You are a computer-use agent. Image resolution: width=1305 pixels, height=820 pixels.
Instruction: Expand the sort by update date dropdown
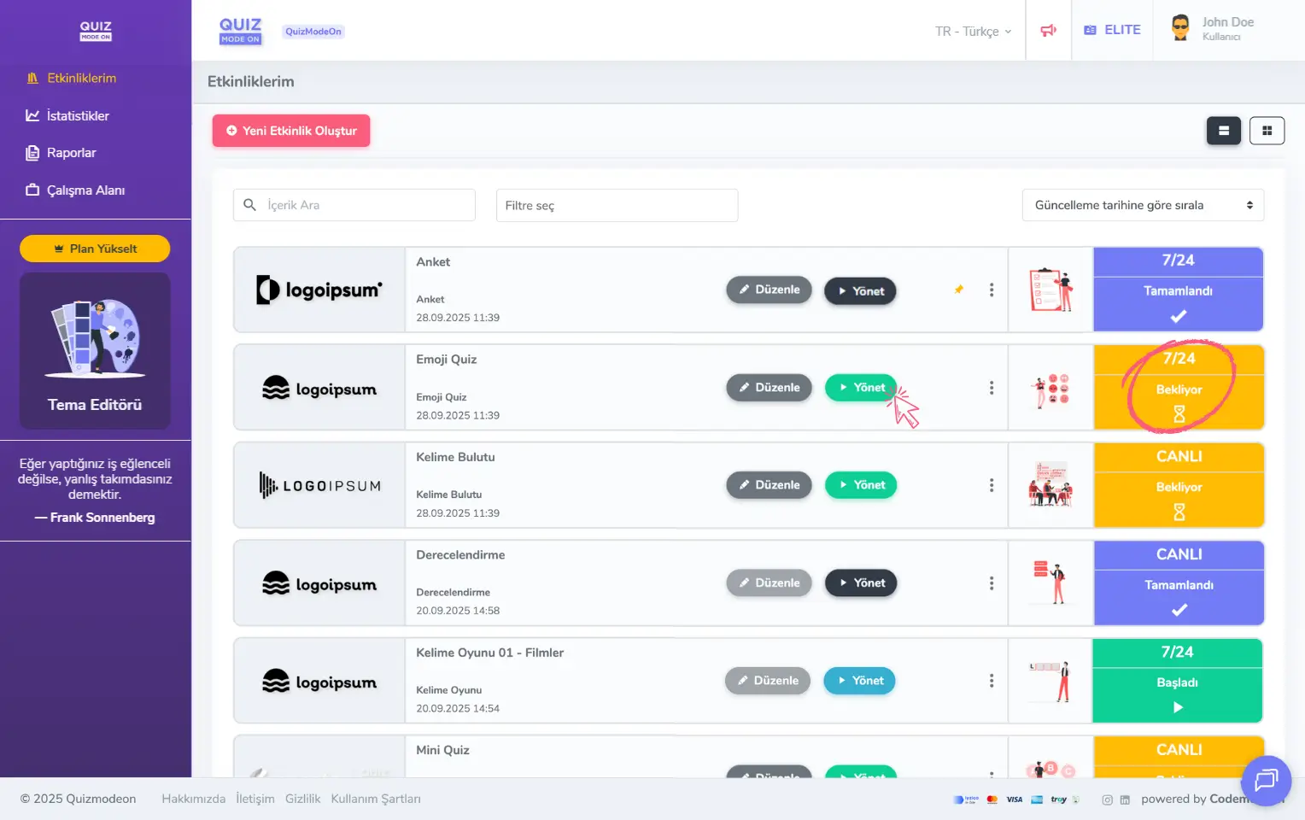point(1142,205)
